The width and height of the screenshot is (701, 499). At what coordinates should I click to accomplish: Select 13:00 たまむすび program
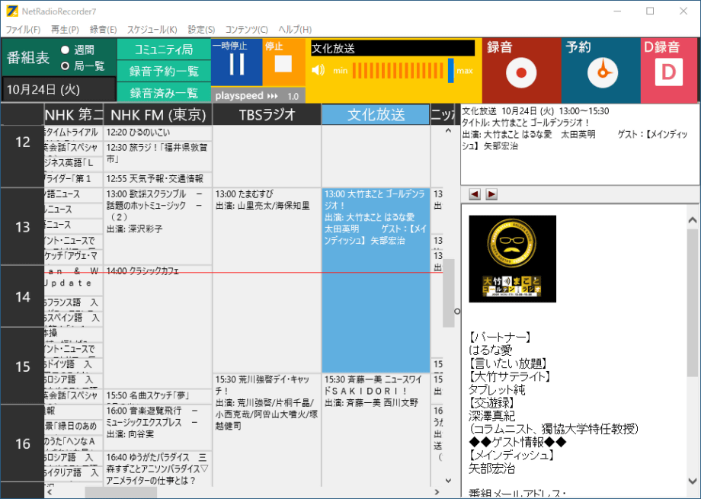267,280
